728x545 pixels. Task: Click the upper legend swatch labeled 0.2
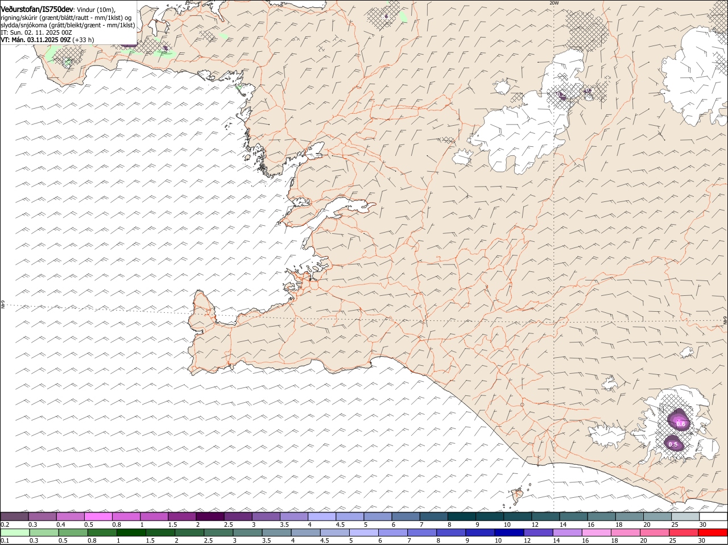[x=15, y=517]
